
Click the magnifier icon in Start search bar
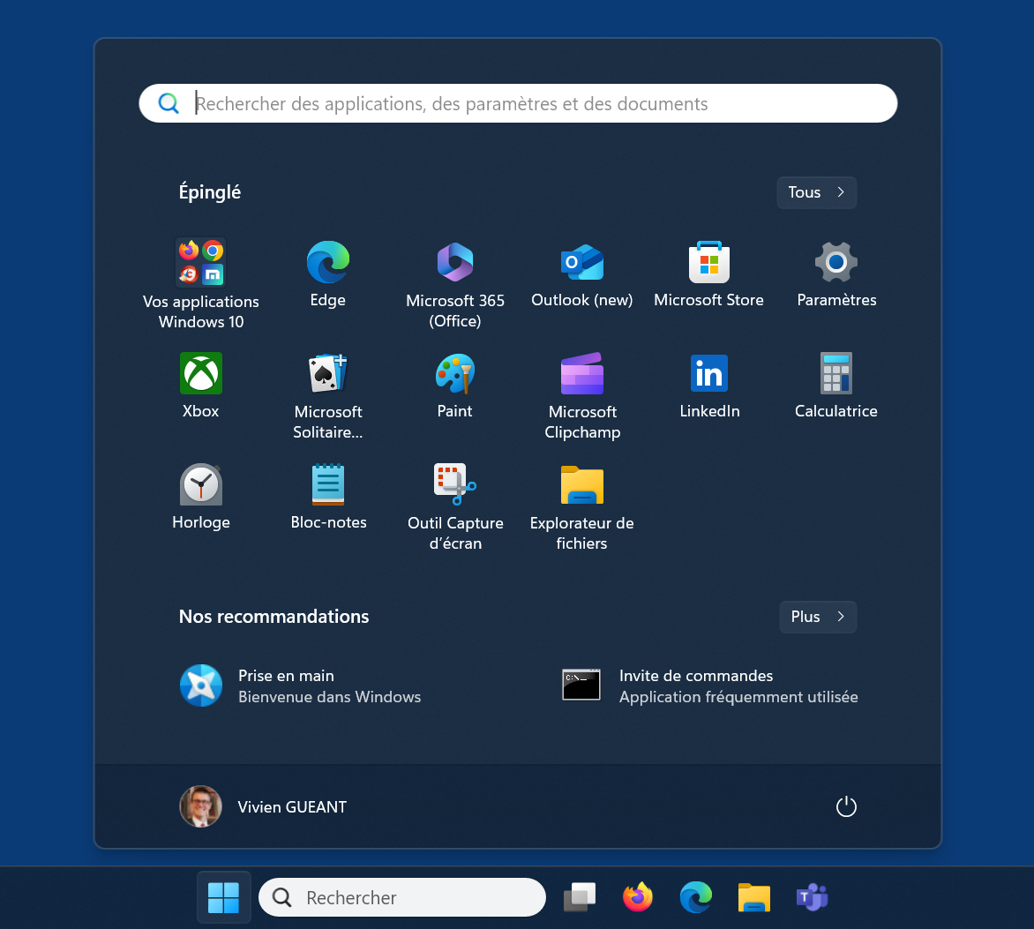[x=169, y=103]
